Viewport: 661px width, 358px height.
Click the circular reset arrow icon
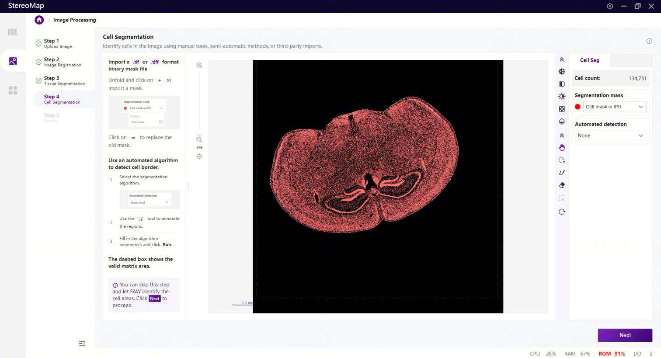(x=562, y=212)
